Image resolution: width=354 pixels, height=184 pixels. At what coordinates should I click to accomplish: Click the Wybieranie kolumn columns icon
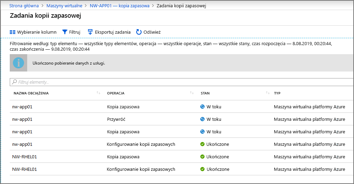[x=13, y=32]
